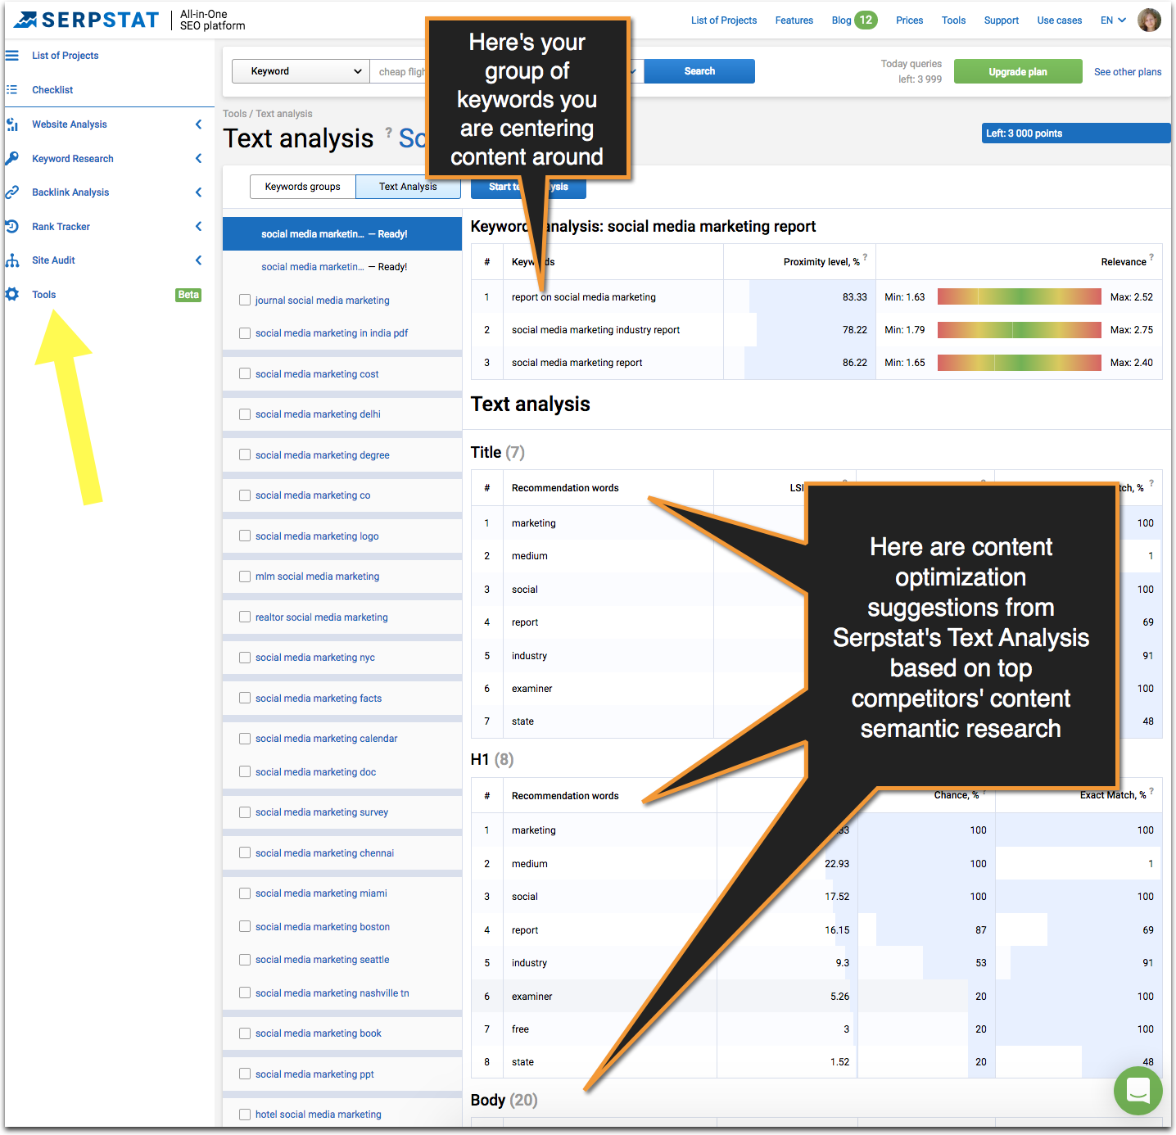
Task: Open Rank Tracker from the sidebar
Action: [60, 226]
